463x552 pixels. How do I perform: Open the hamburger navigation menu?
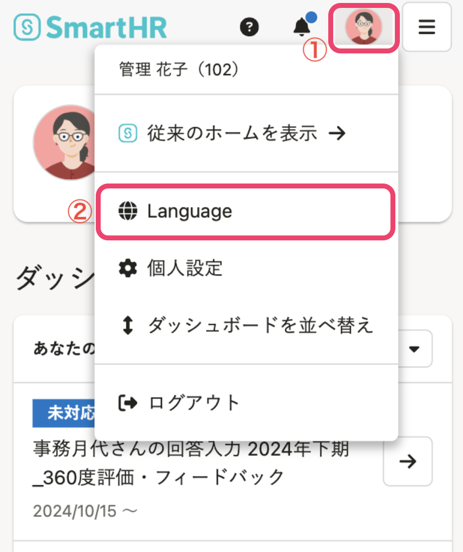426,28
